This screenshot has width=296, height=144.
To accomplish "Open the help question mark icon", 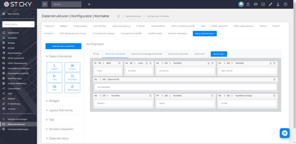I will pyautogui.click(x=286, y=4).
